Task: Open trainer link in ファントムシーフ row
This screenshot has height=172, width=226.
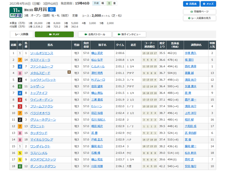Action: click(x=191, y=66)
